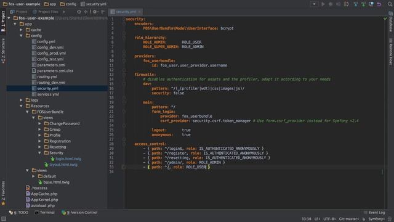Click the Symfony plugin status indicator
The width and height of the screenshot is (394, 222).
(376, 219)
